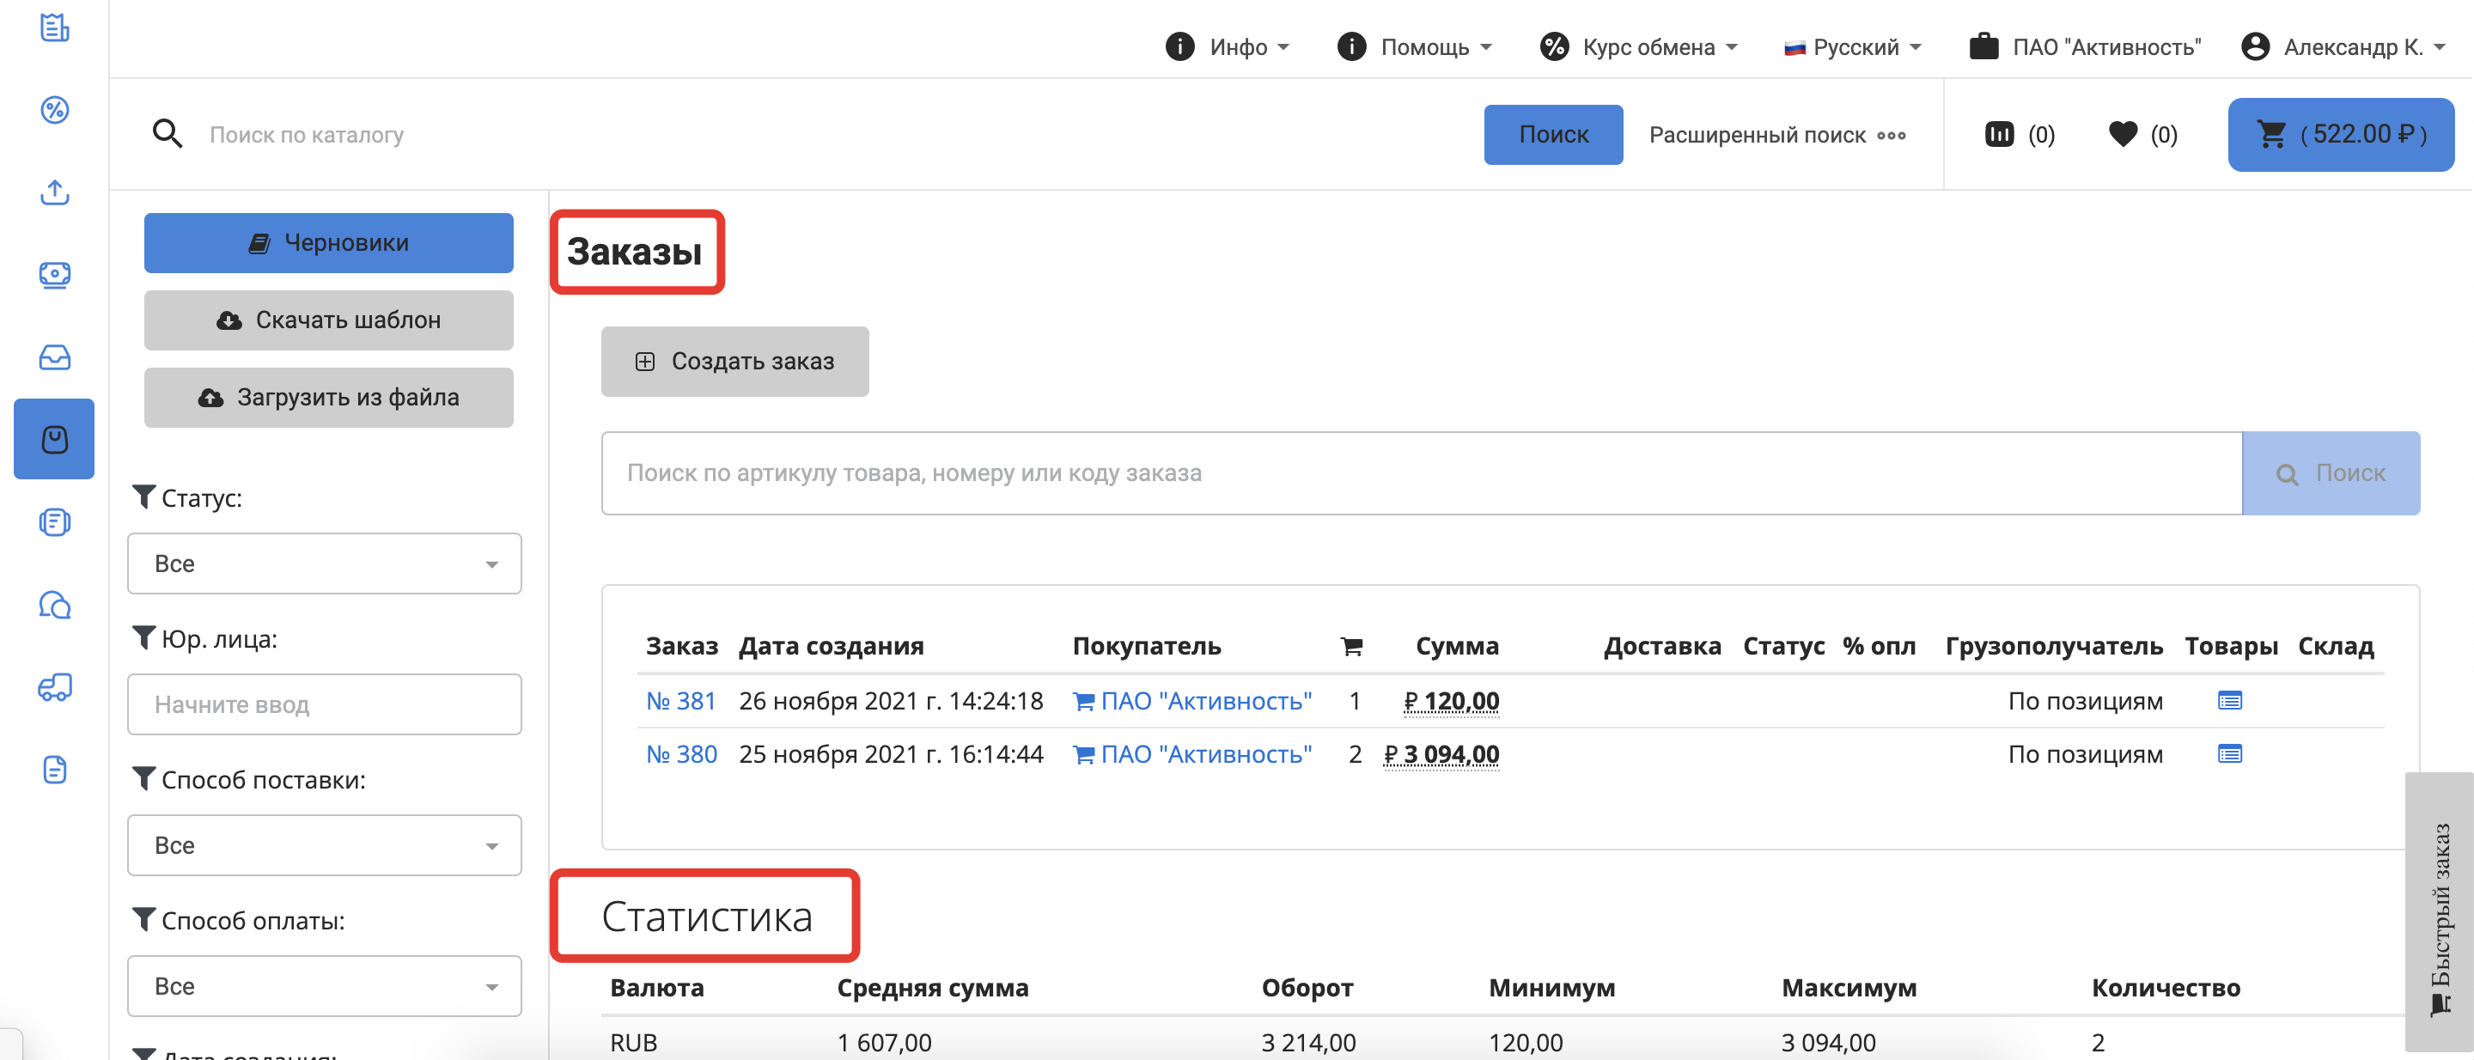The image size is (2474, 1060).
Task: Click the percent discount icon in sidebar
Action: click(x=54, y=111)
